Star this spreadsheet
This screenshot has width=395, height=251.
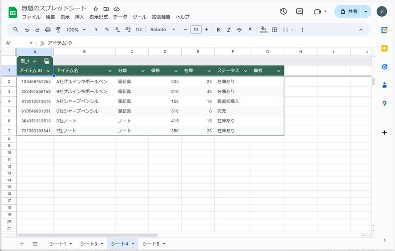point(96,9)
